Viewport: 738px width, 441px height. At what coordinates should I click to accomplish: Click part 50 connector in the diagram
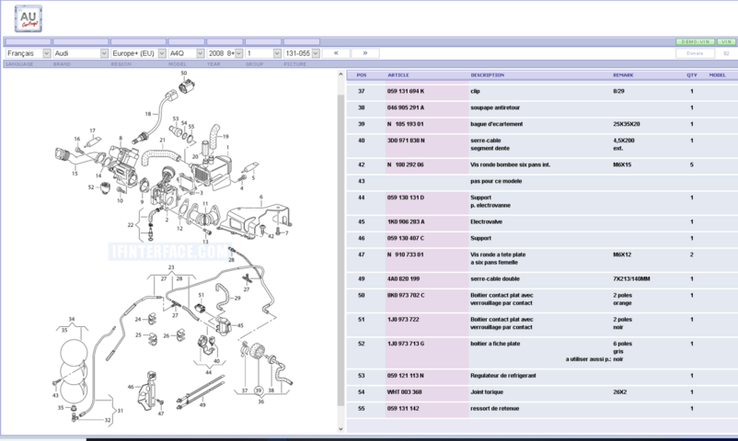(187, 86)
